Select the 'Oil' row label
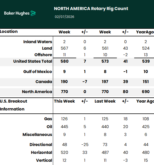 coord(49,127)
